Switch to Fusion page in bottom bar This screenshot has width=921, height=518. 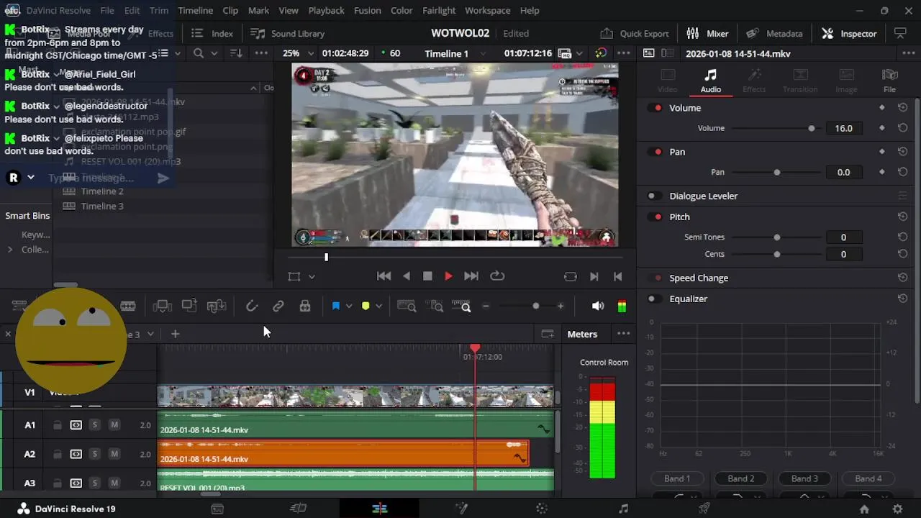pos(461,509)
